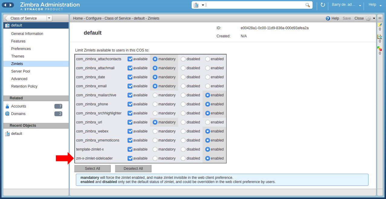This screenshot has height=199, width=386.
Task: Uncheck available for template-zimlet-x
Action: click(130, 149)
